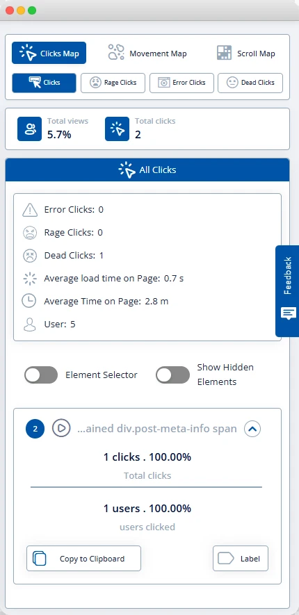Click the Total views users icon
The image size is (299, 615).
(x=29, y=129)
